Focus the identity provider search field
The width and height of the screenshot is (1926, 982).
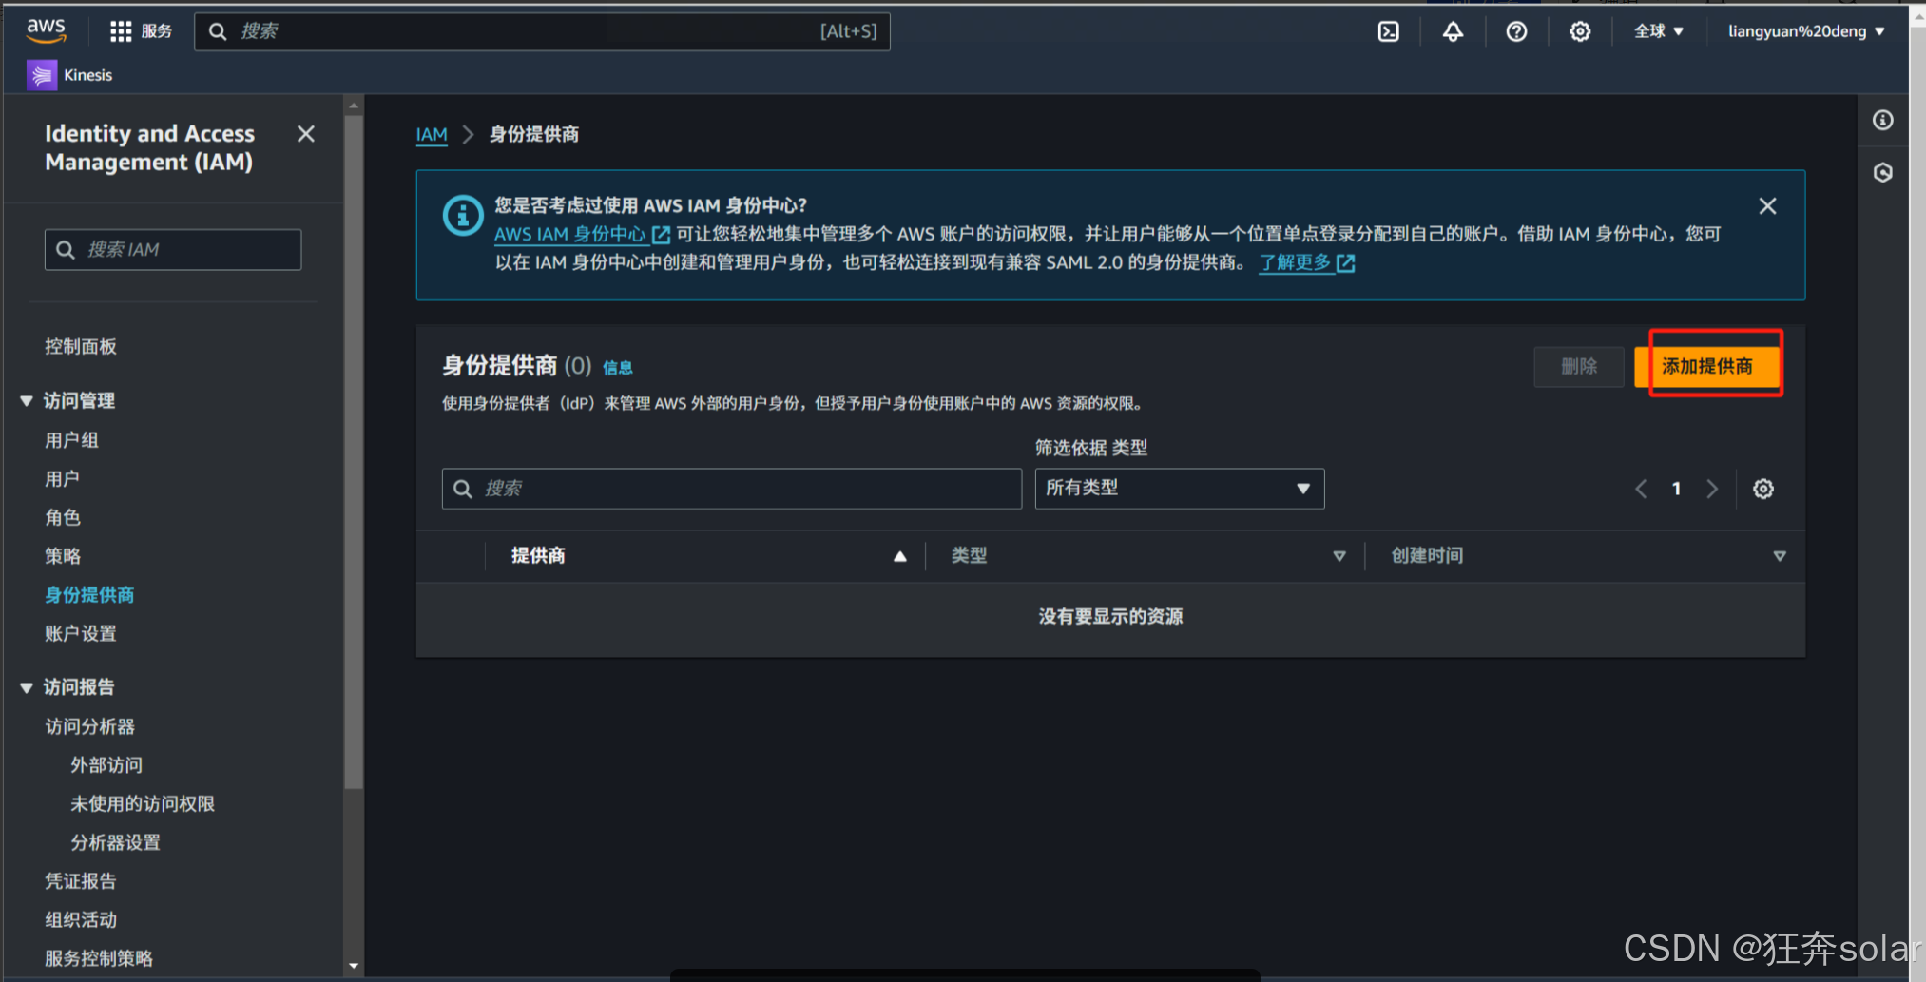pyautogui.click(x=731, y=489)
